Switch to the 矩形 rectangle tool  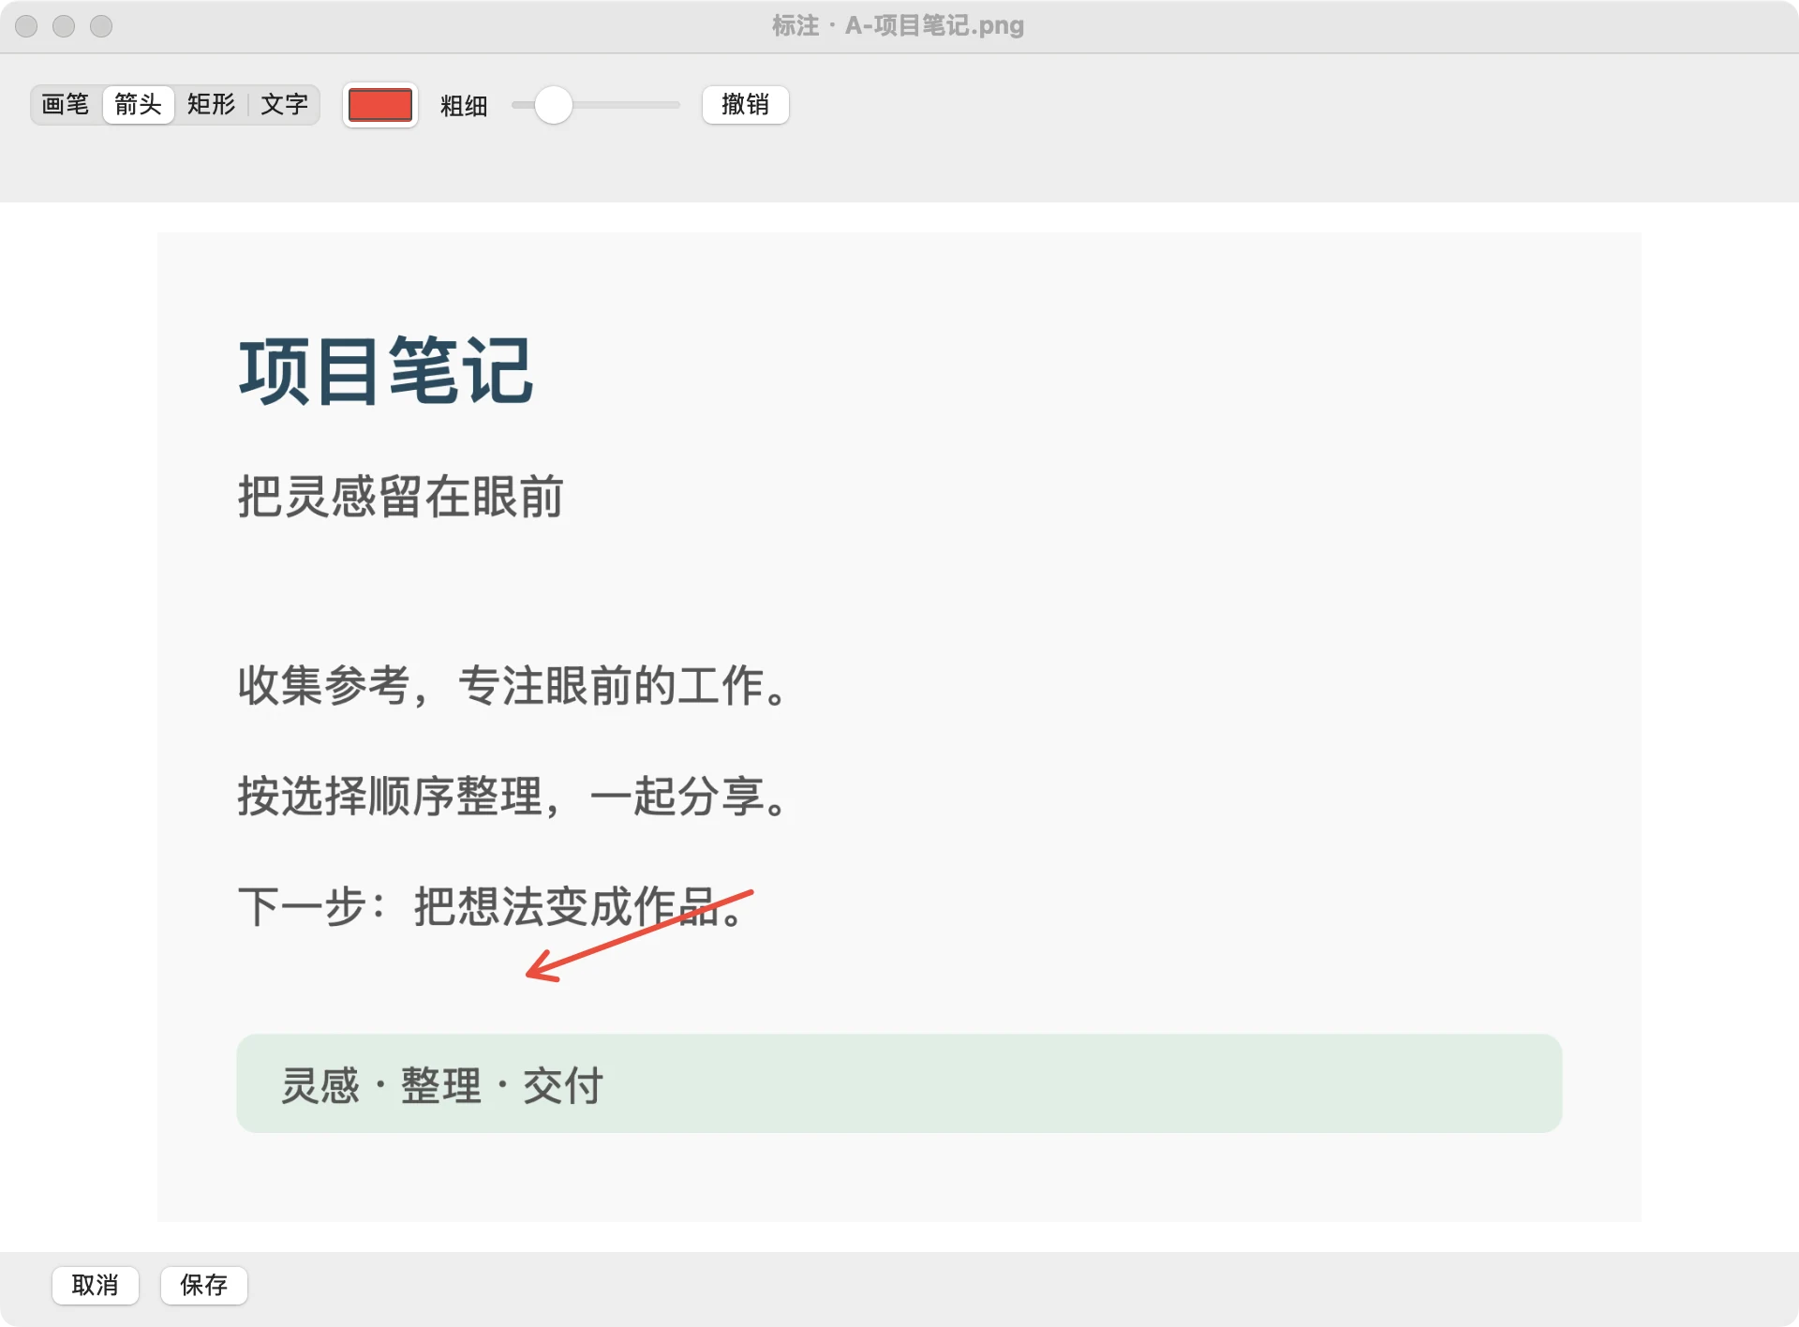tap(211, 104)
